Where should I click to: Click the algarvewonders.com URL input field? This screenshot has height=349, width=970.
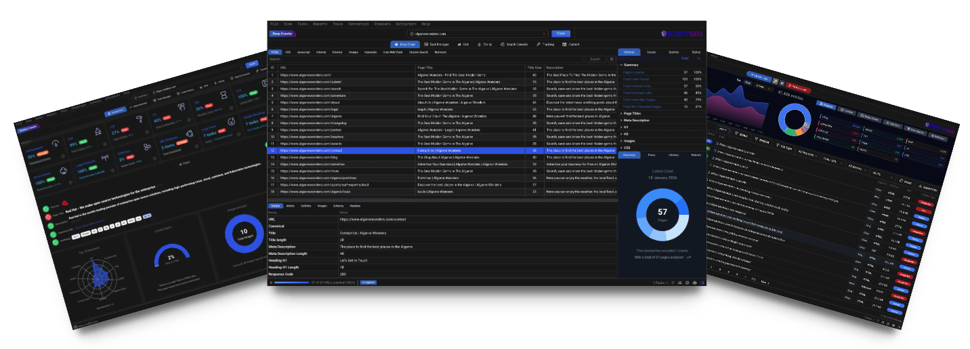click(478, 33)
